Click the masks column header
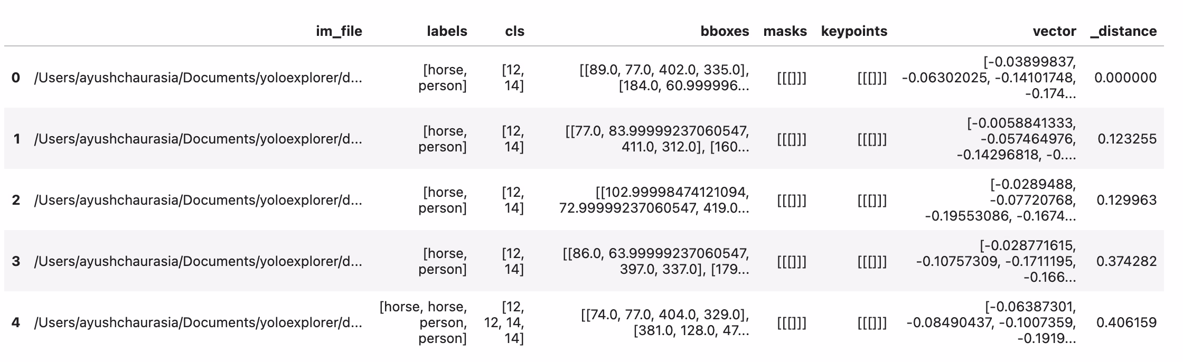 [785, 31]
